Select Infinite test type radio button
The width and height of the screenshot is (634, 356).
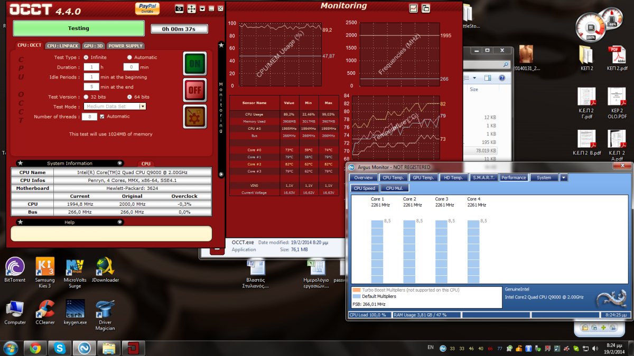click(x=86, y=57)
